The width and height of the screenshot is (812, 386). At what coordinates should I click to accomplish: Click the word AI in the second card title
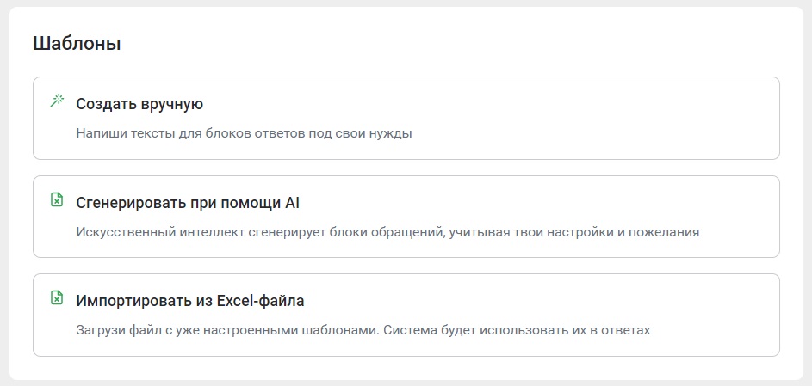tap(293, 203)
